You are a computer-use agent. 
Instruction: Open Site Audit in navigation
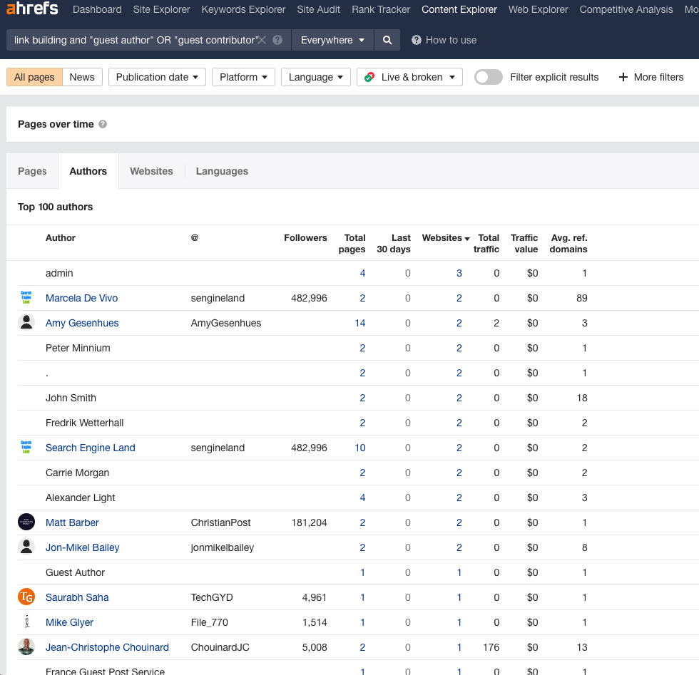[x=318, y=9]
